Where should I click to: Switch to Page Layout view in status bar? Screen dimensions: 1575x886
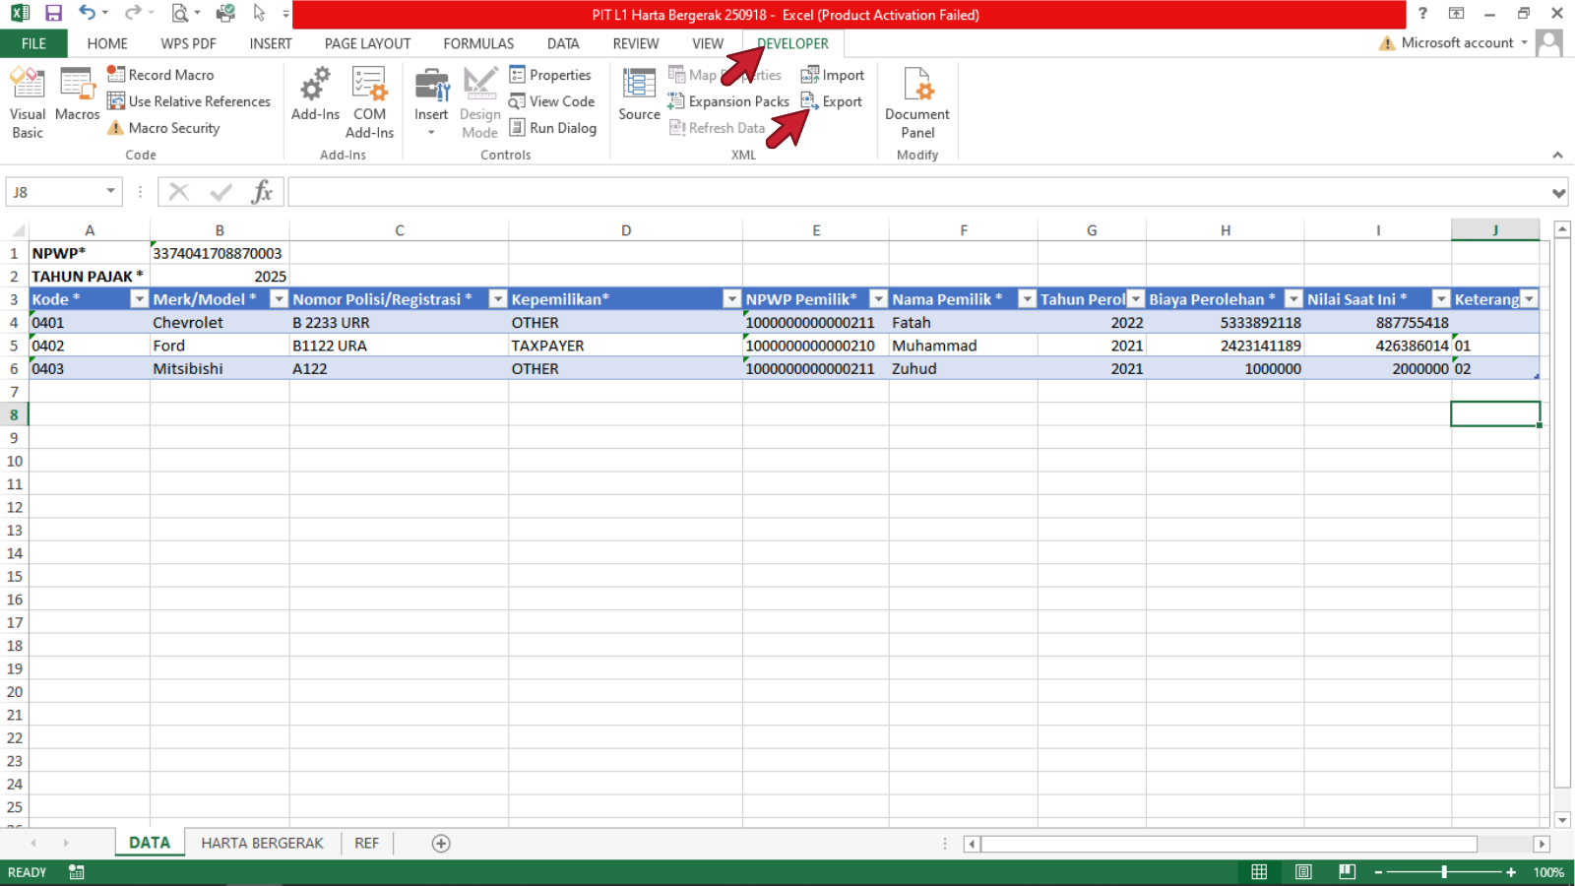1303,872
